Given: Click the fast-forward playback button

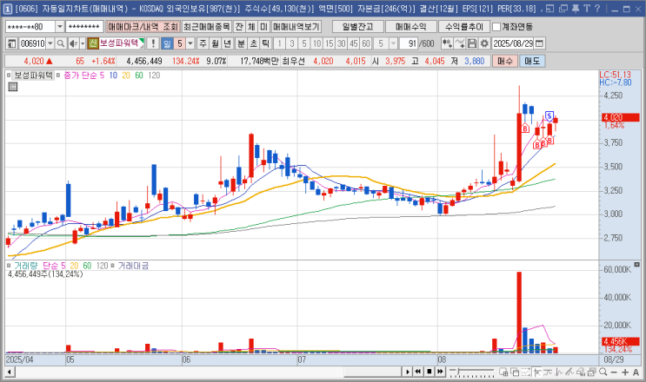Looking at the screenshot, I should [440, 372].
